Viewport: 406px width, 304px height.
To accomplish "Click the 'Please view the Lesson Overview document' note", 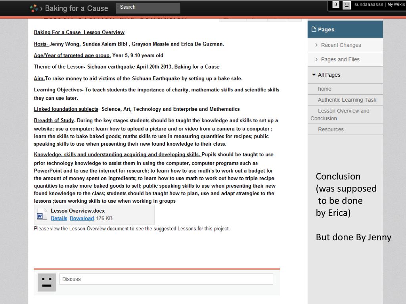I will tap(132, 228).
